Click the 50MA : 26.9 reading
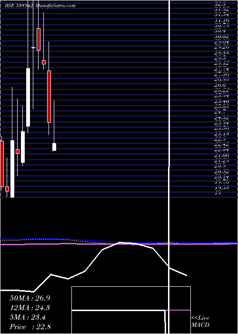This screenshot has width=238, height=334. pos(30,298)
